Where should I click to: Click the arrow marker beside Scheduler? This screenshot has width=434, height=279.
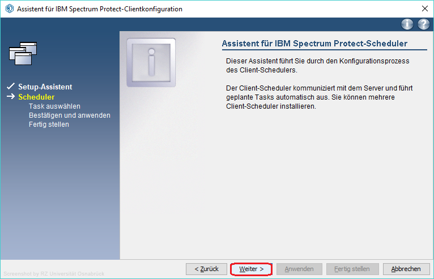(10, 97)
